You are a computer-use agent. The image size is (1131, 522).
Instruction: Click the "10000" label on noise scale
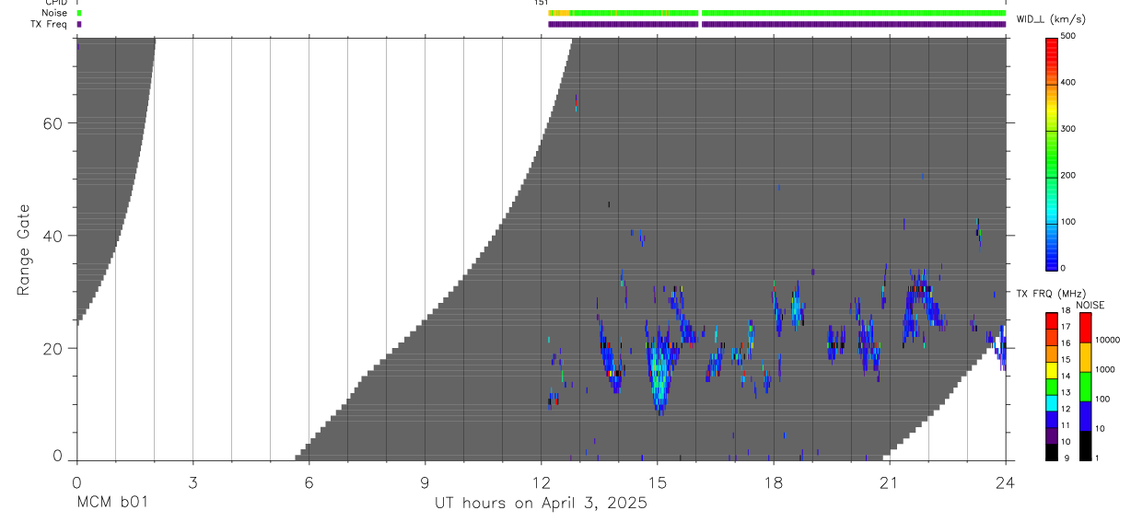(x=1107, y=340)
